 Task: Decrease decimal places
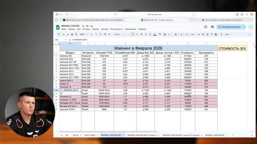(x=100, y=34)
